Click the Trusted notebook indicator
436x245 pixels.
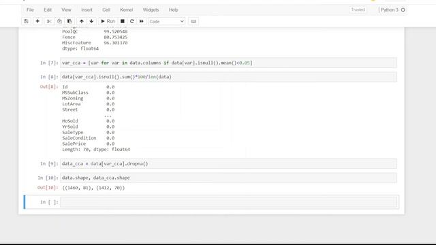(358, 10)
